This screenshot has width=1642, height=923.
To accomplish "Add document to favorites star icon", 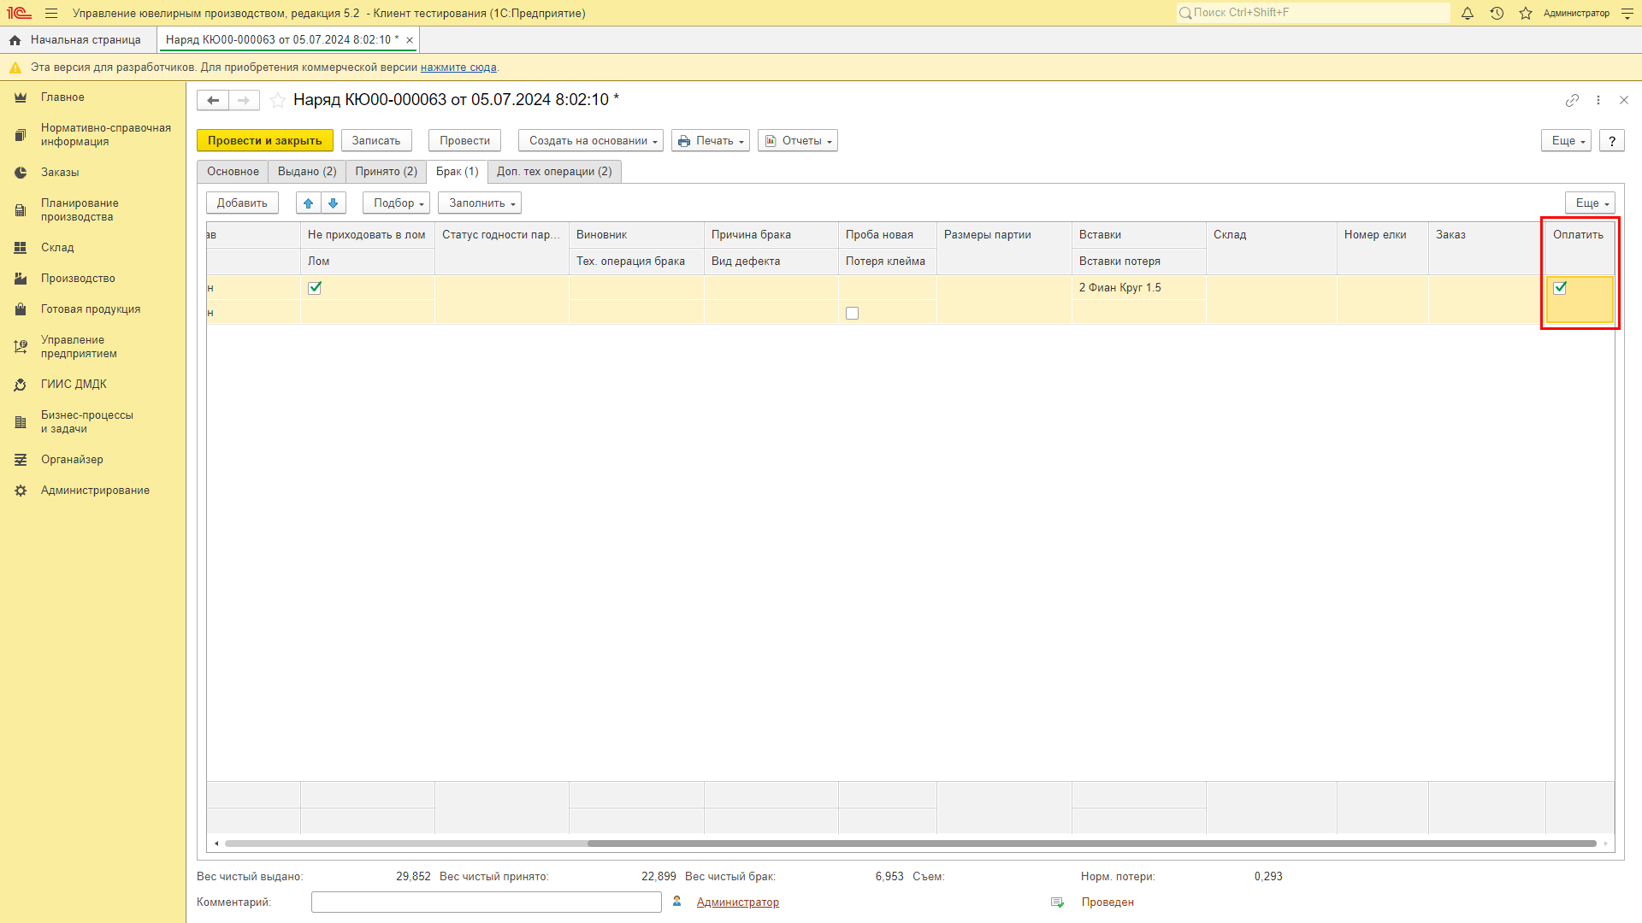I will pyautogui.click(x=278, y=100).
